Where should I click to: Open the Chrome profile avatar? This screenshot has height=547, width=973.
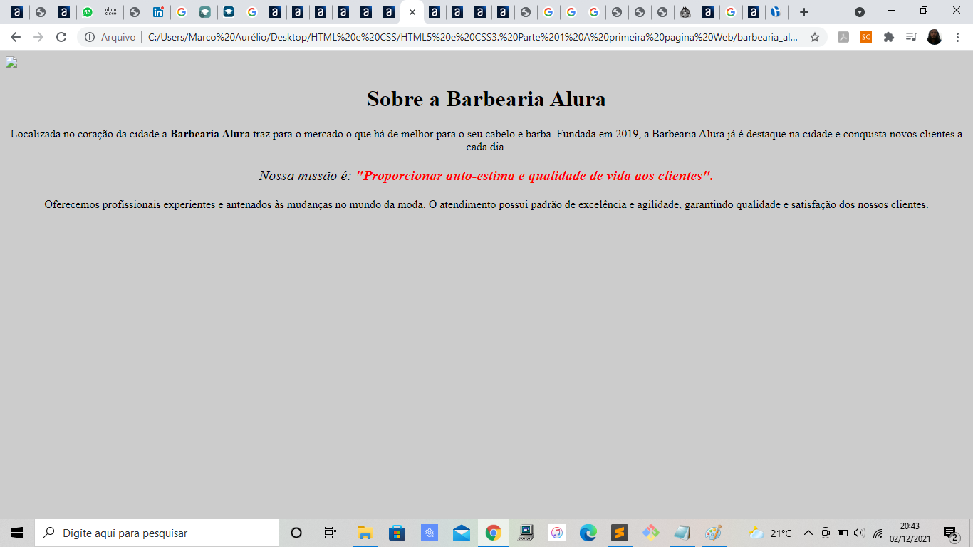tap(935, 37)
